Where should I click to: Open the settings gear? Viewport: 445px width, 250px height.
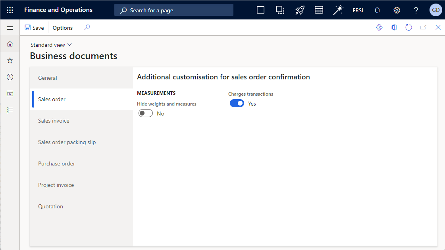[x=397, y=10]
